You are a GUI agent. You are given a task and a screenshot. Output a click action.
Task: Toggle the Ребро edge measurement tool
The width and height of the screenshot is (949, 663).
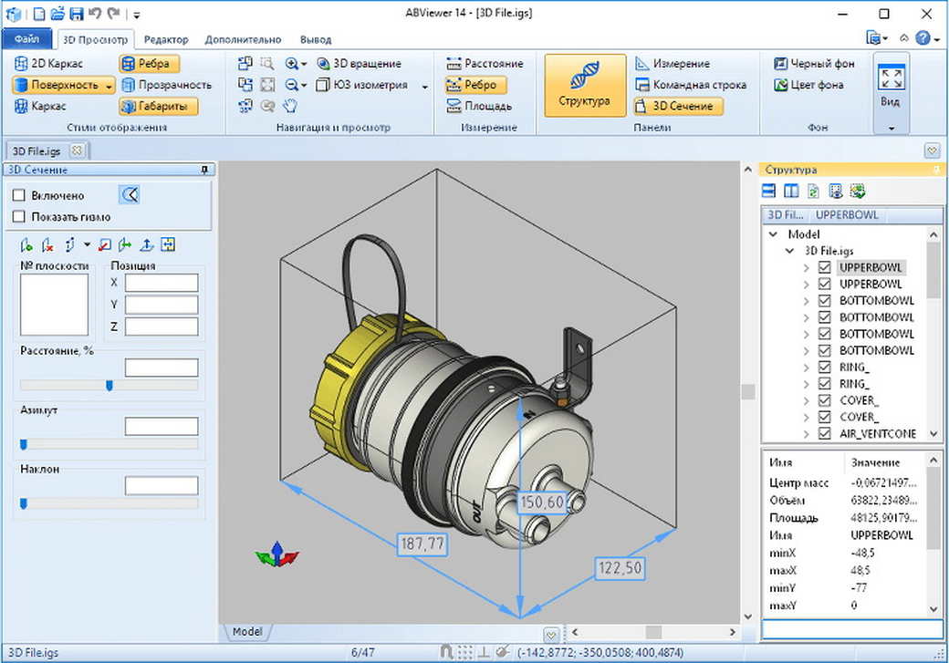coord(475,85)
